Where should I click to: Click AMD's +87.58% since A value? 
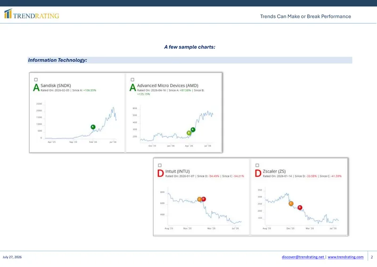pos(185,90)
